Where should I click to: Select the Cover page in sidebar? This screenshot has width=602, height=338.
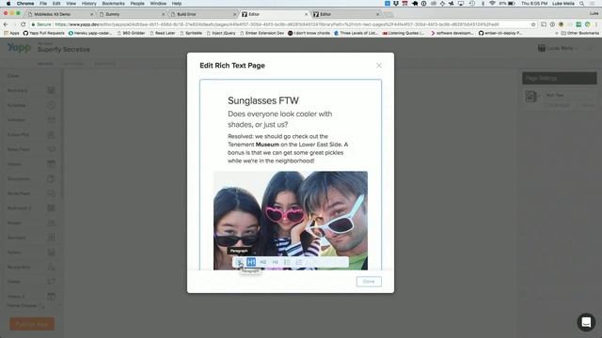pos(13,76)
